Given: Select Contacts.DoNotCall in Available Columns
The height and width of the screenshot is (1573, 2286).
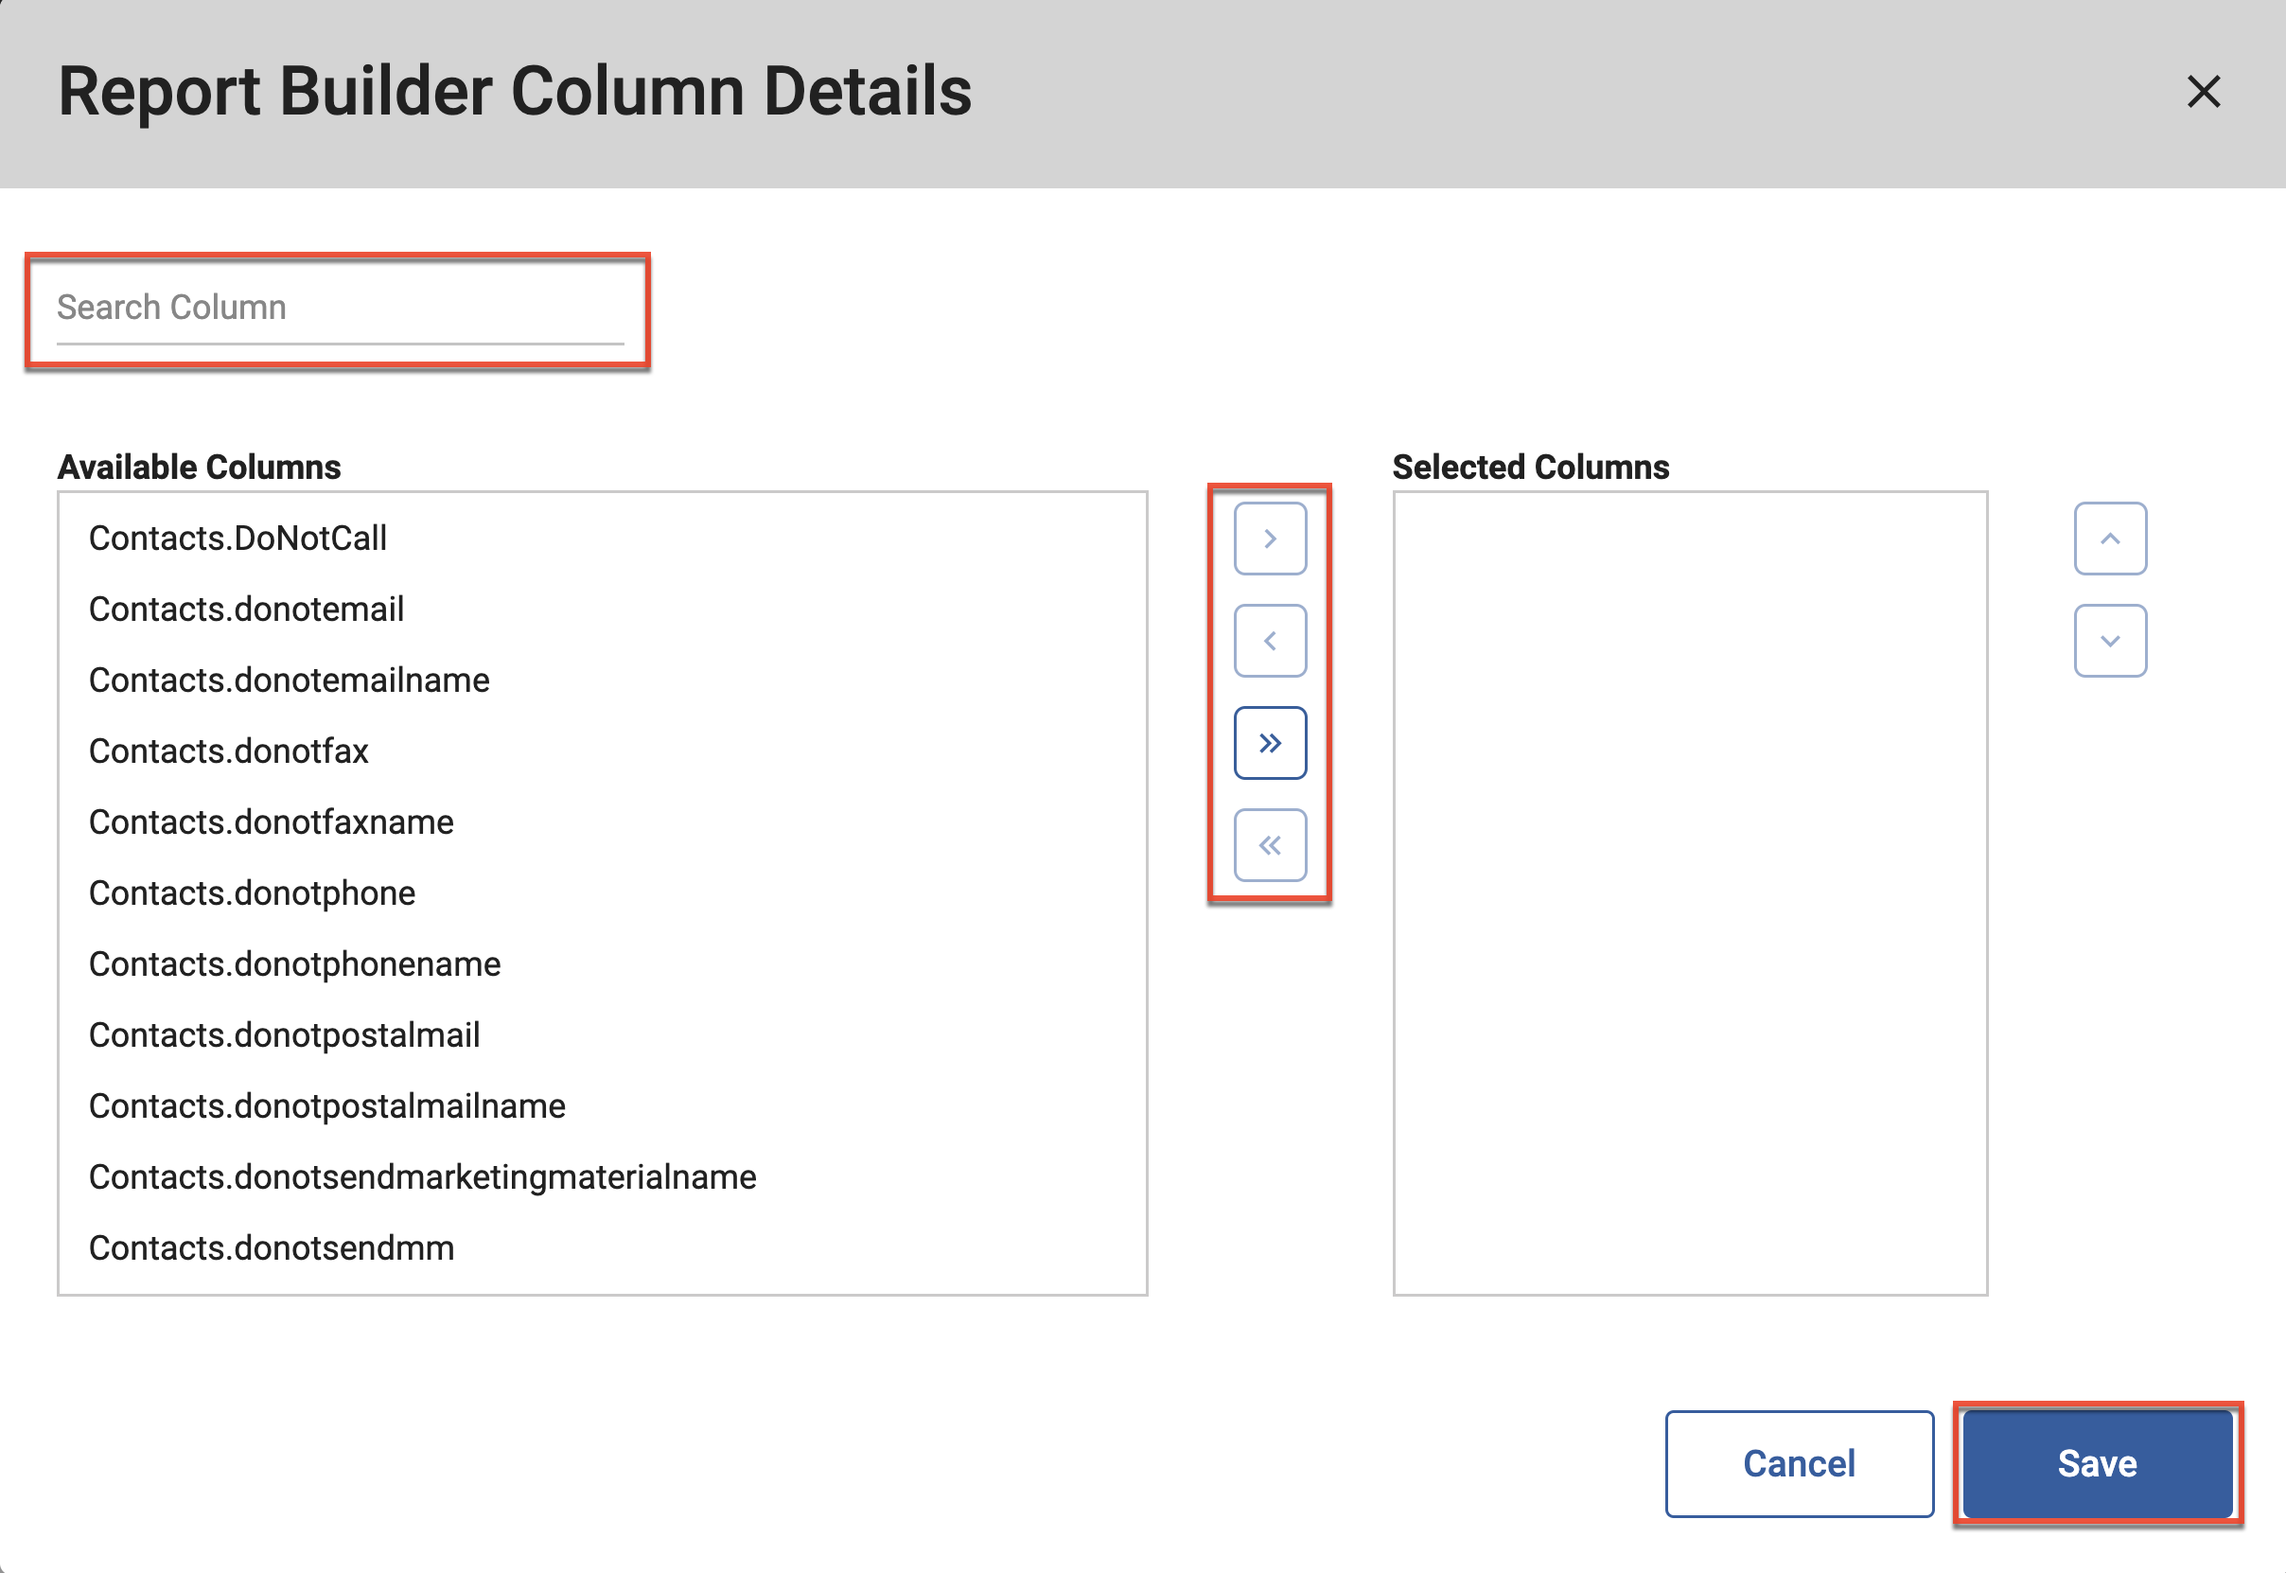Looking at the screenshot, I should point(237,539).
